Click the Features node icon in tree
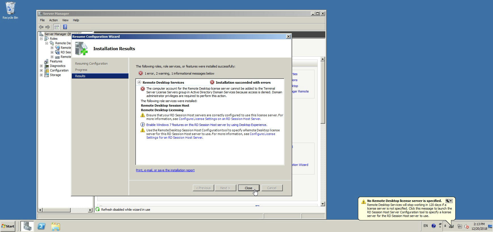 pyautogui.click(x=47, y=61)
